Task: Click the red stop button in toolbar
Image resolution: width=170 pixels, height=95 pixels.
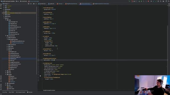Action: coord(148,1)
